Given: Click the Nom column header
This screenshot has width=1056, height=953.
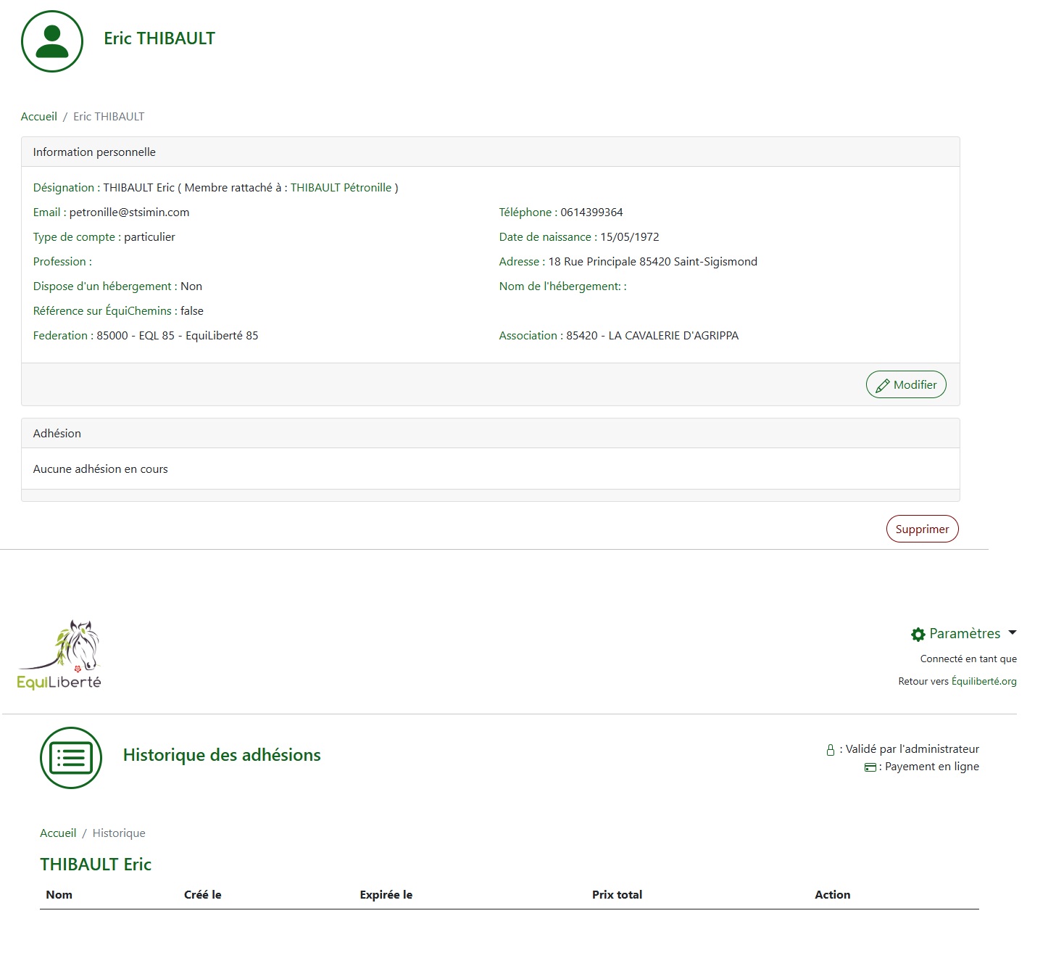Looking at the screenshot, I should (59, 895).
